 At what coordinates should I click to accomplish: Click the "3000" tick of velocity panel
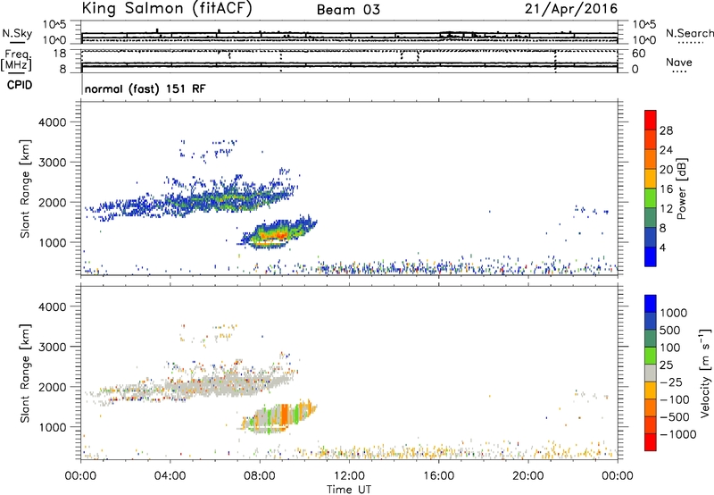point(53,347)
